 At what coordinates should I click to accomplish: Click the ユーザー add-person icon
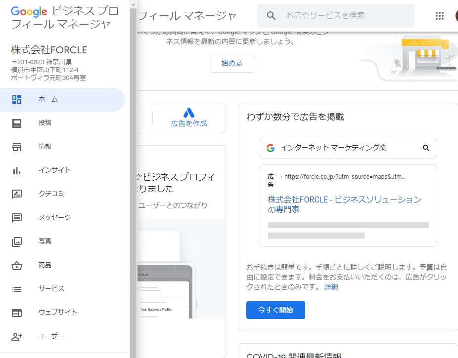[x=17, y=337]
